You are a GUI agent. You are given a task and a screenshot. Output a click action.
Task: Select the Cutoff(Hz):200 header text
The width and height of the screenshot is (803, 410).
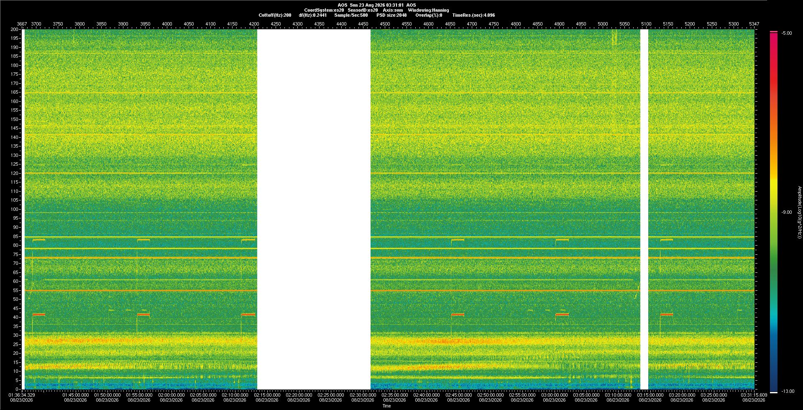(x=275, y=15)
